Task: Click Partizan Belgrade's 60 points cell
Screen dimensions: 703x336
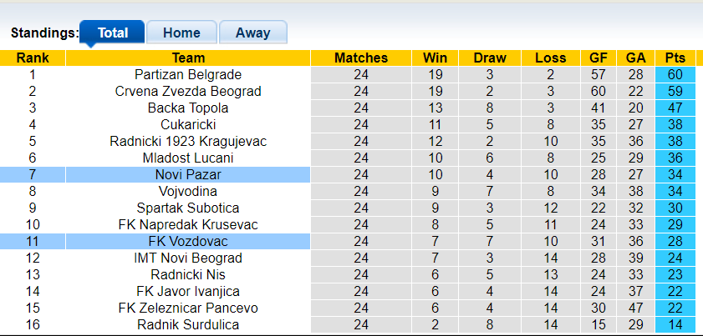Action: pyautogui.click(x=675, y=74)
